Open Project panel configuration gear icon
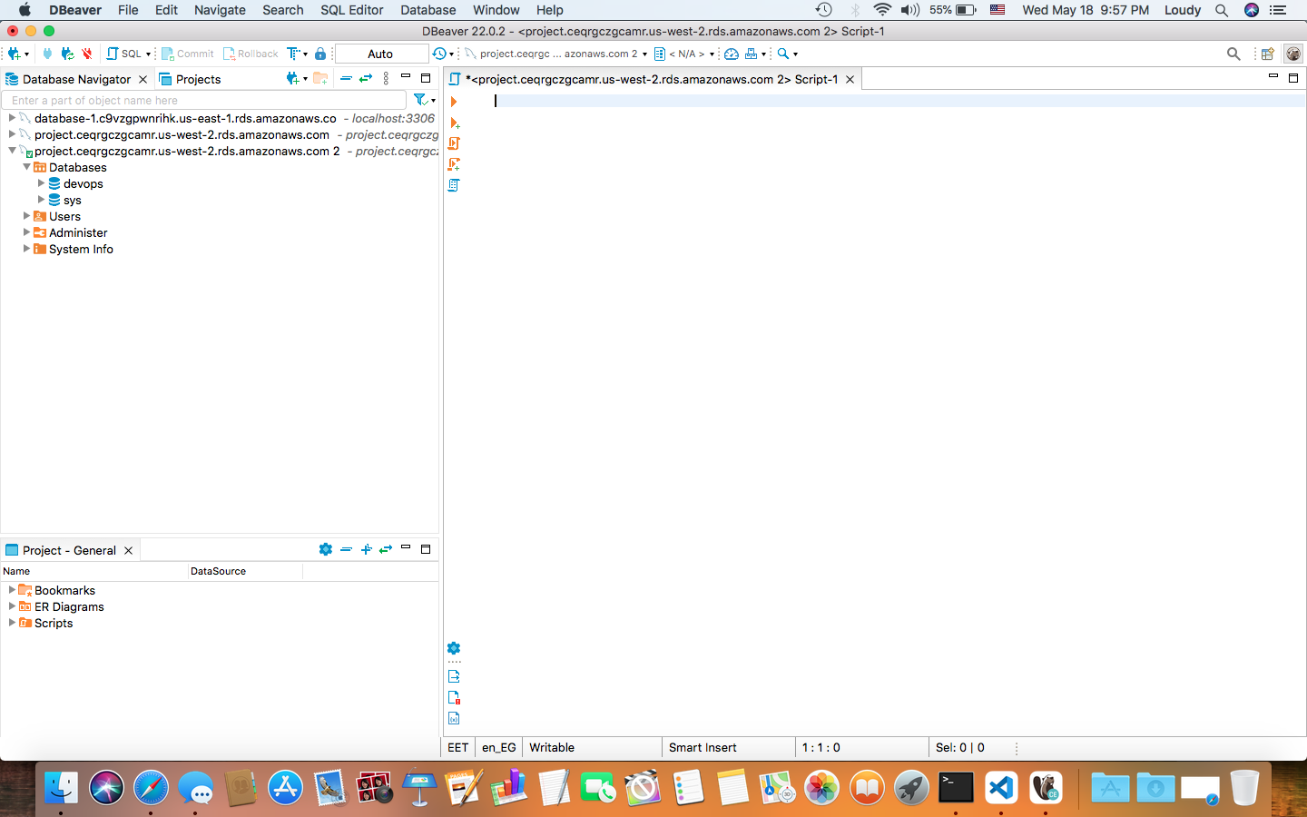 point(325,549)
